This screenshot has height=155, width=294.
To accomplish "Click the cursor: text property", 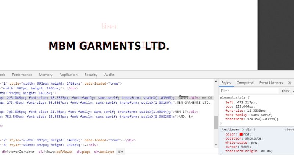I will click(238, 147).
